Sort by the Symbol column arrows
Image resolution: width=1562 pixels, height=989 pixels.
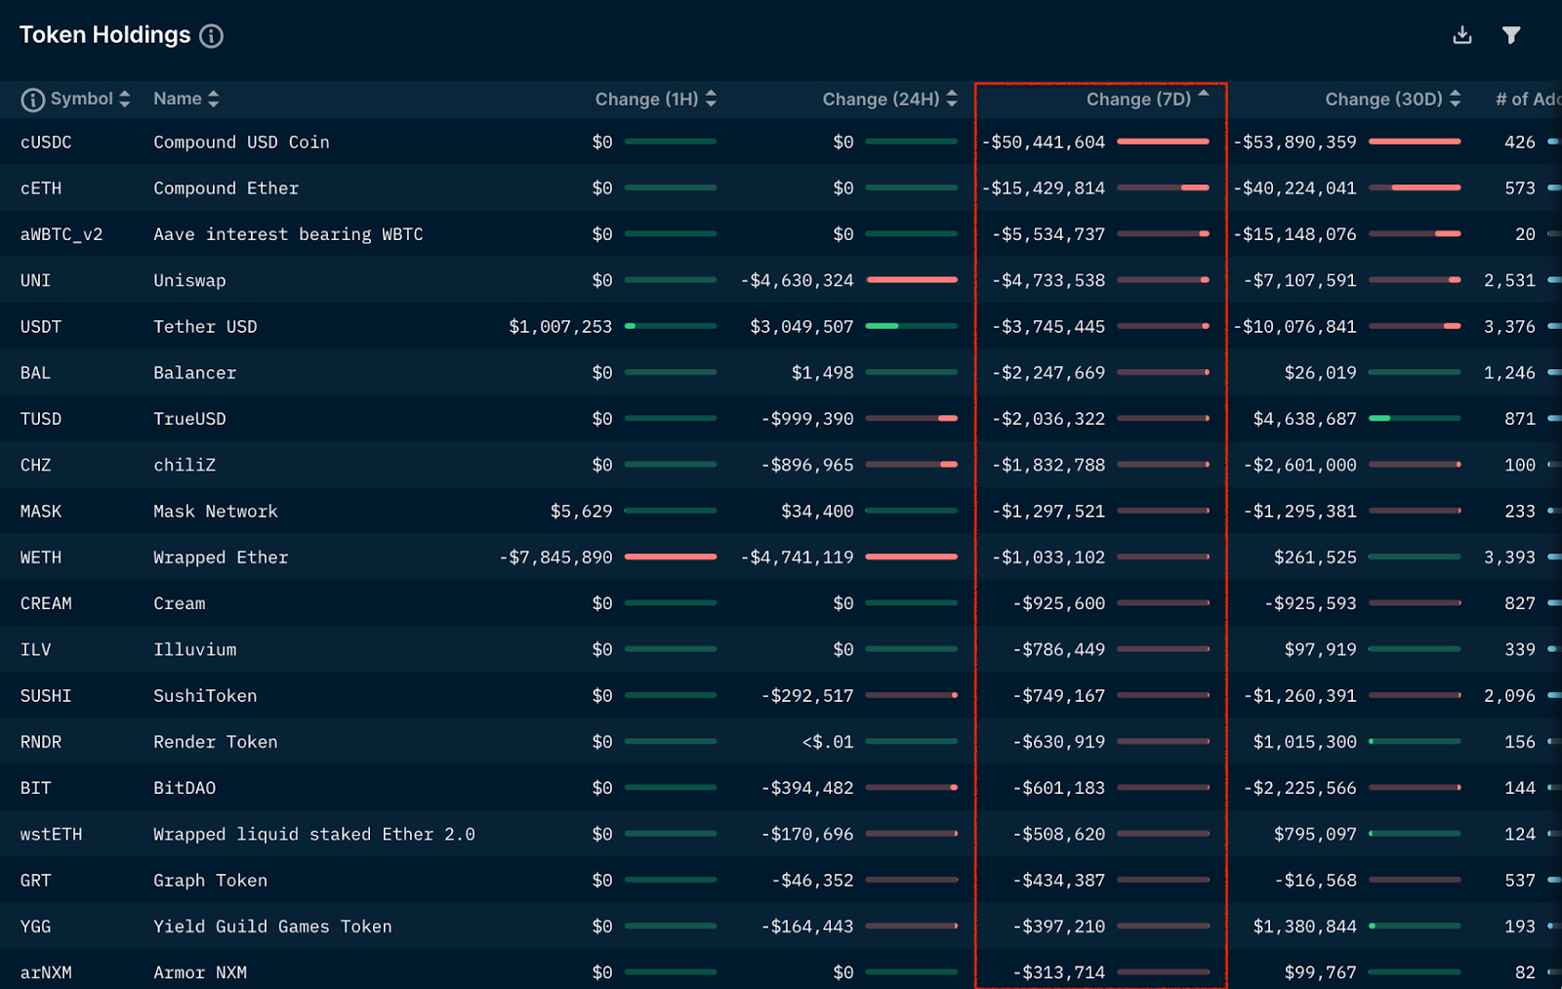124,99
